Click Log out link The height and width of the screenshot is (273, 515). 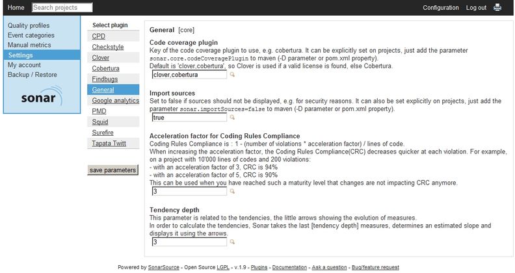(476, 8)
